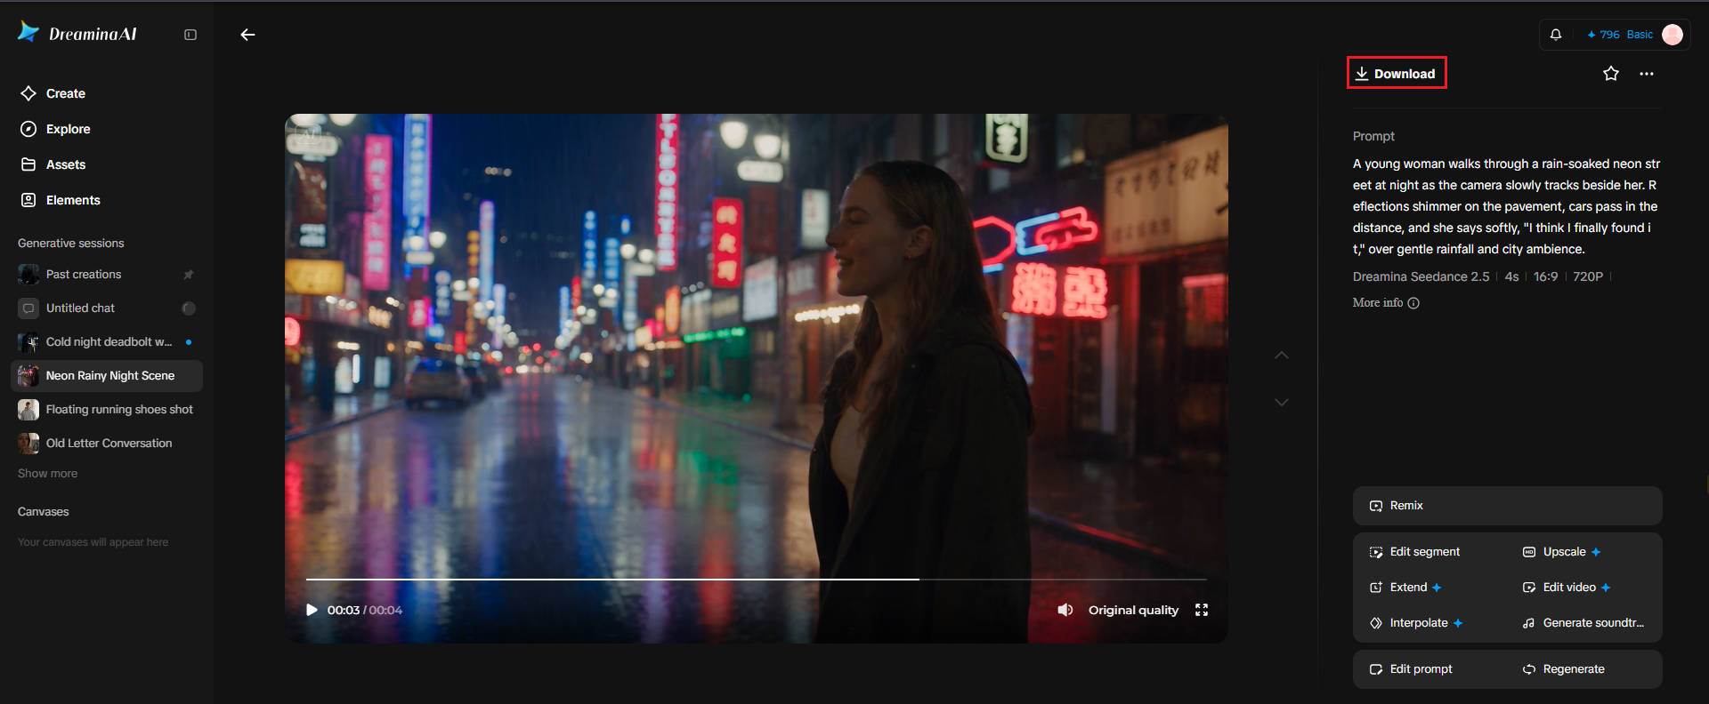Choose Edit segment
This screenshot has height=704, width=1709.
pos(1415,552)
